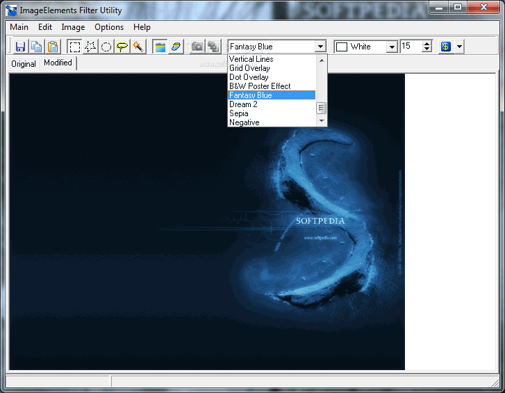Switch to the Original tab
Image resolution: width=505 pixels, height=393 pixels.
pos(23,64)
